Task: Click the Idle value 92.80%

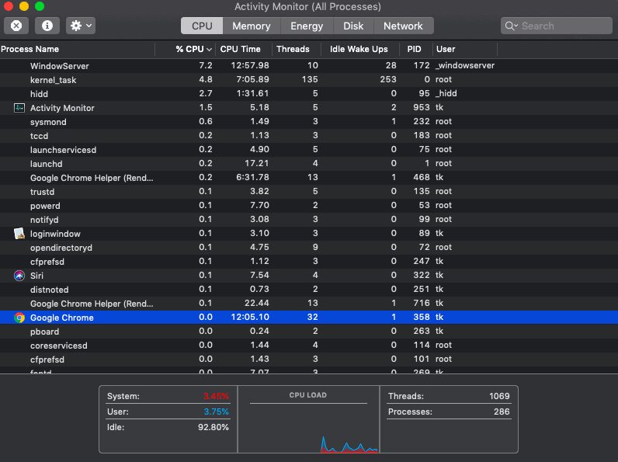Action: (214, 427)
